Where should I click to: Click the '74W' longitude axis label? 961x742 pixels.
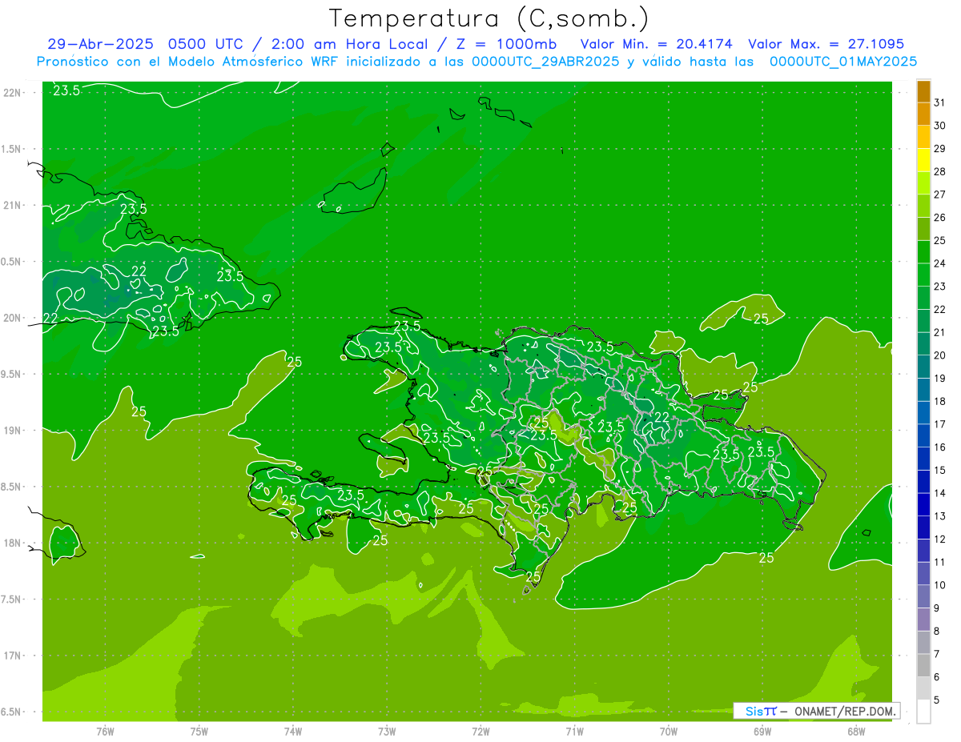click(x=292, y=730)
